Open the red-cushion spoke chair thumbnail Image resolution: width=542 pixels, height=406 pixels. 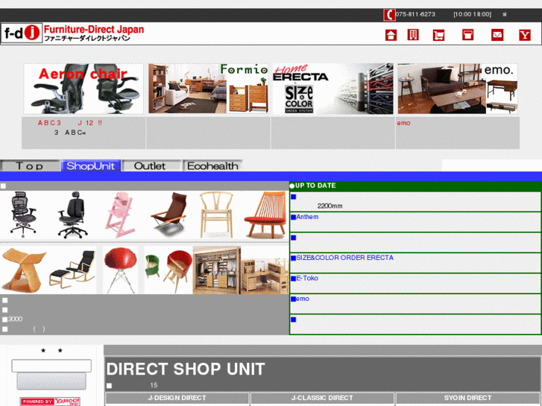pos(265,215)
